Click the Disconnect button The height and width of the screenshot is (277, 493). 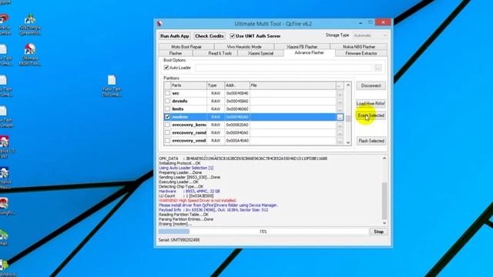(x=371, y=85)
